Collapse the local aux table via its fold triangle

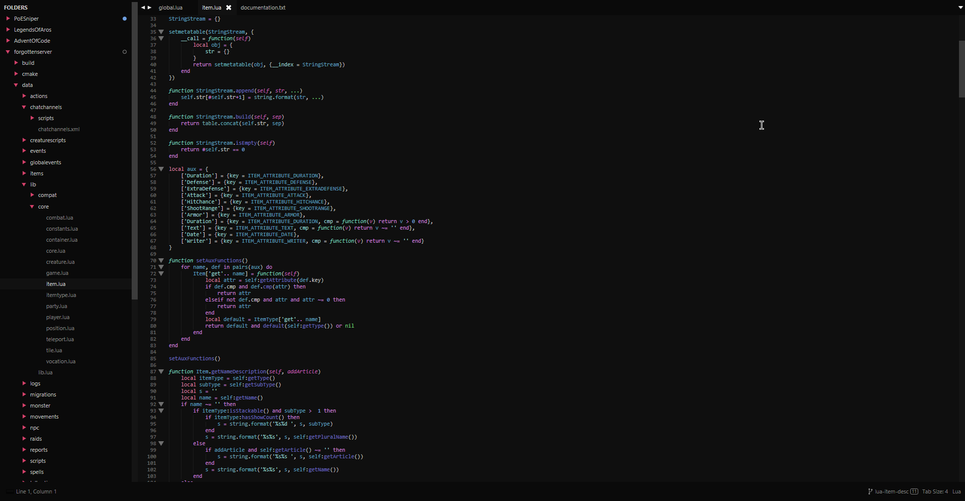coord(161,169)
